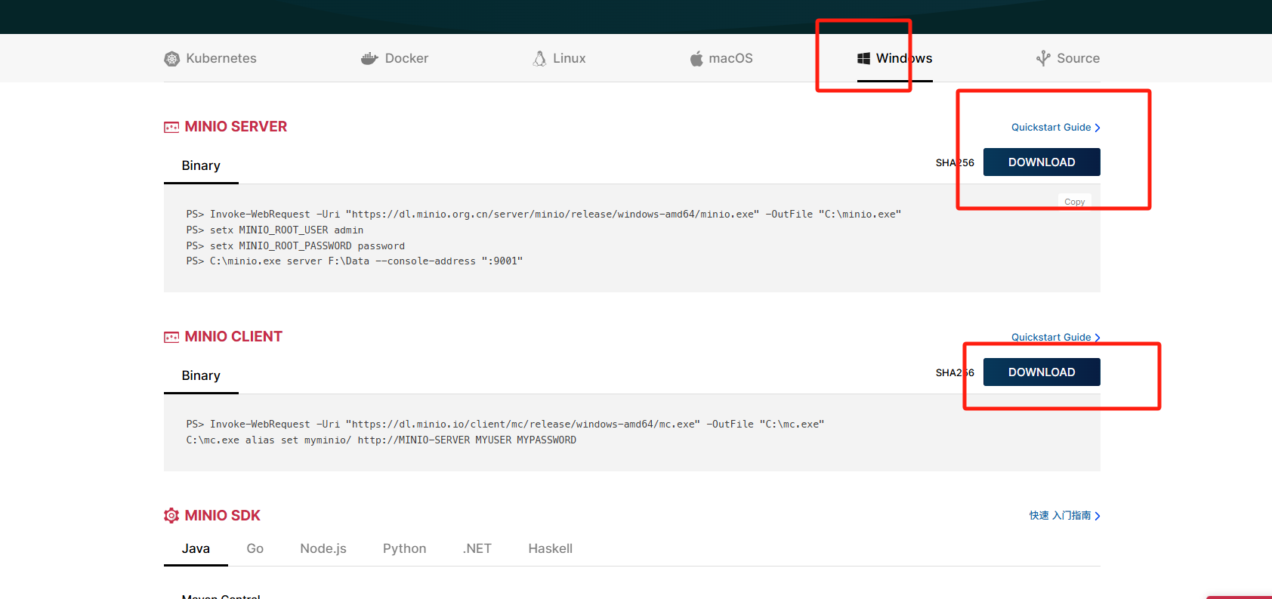Click the Kubernetes helm icon
Image resolution: width=1272 pixels, height=599 pixels.
(172, 59)
